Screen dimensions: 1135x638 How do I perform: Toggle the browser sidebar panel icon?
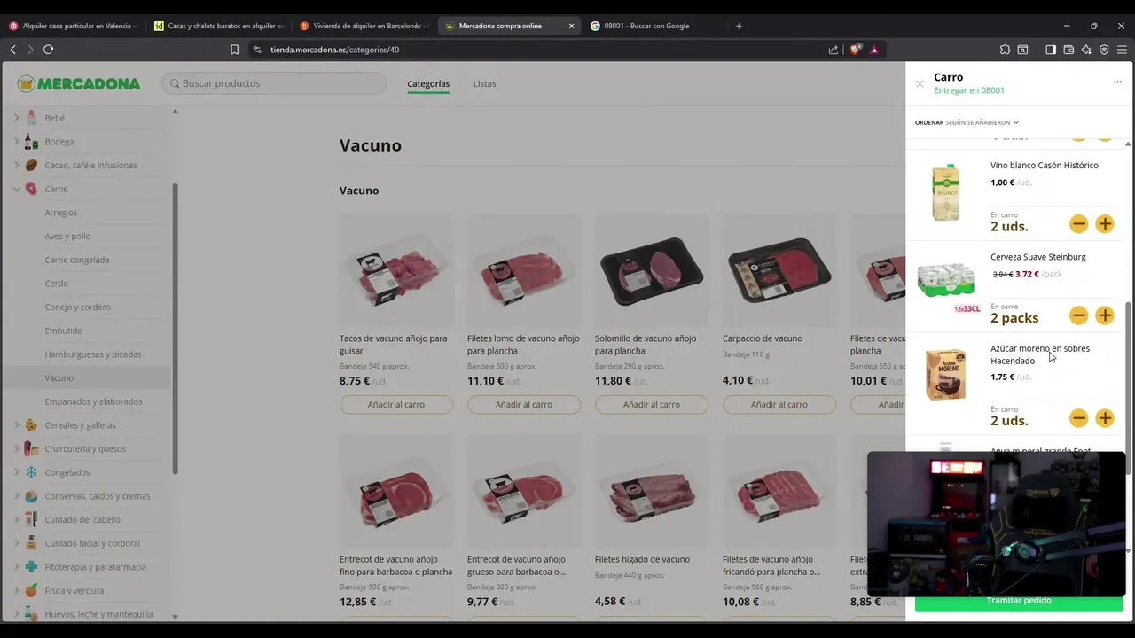[1051, 50]
